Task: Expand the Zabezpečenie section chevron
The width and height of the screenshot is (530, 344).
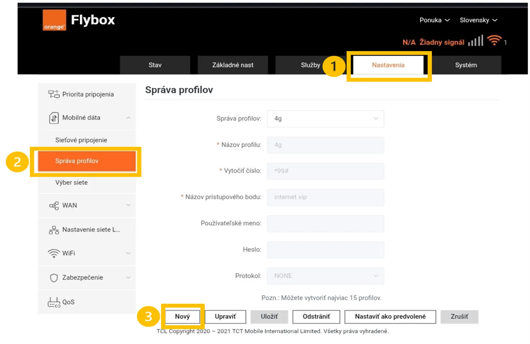Action: [128, 278]
